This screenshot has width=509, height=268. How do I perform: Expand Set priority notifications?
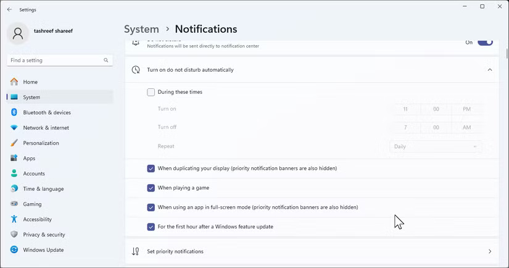pyautogui.click(x=490, y=251)
